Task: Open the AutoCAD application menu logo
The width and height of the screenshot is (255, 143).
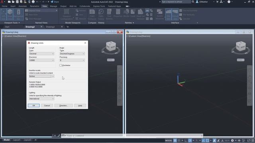Action: 2,2
